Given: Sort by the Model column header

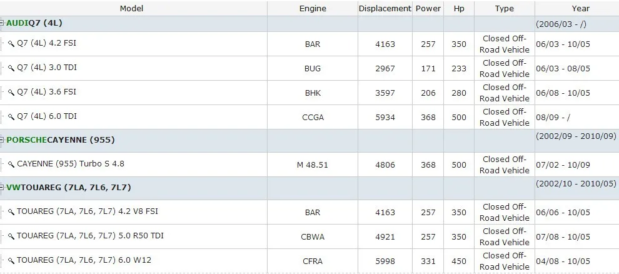Looking at the screenshot, I should 131,8.
